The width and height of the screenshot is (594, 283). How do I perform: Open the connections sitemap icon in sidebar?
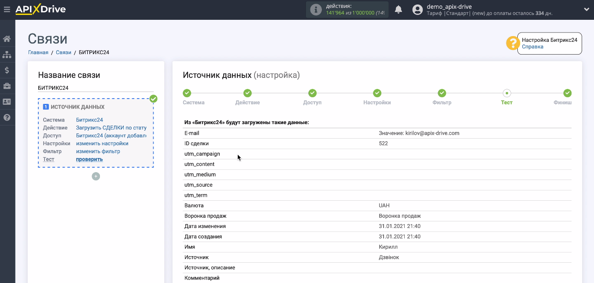click(7, 55)
